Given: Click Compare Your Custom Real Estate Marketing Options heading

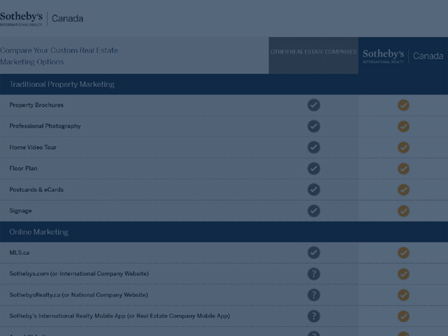Looking at the screenshot, I should pyautogui.click(x=59, y=56).
